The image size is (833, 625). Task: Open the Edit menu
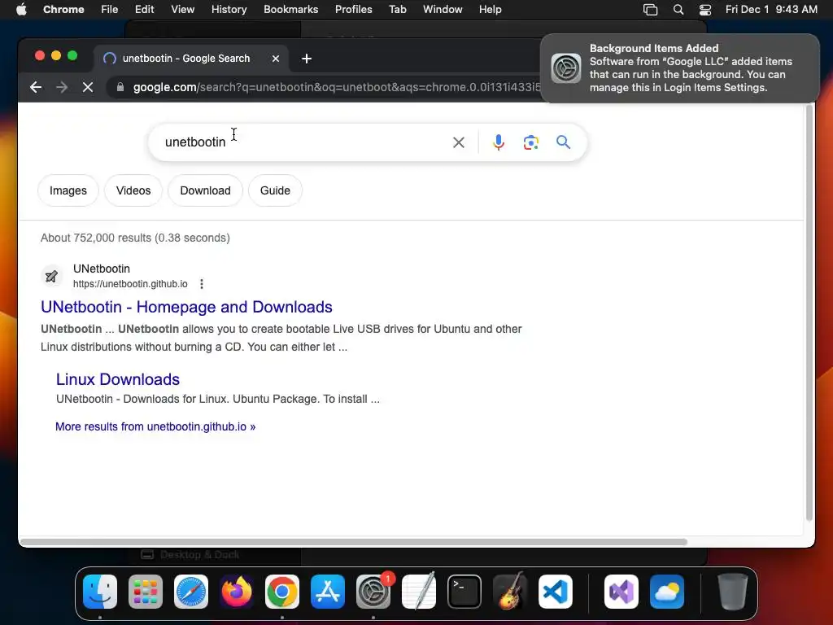pyautogui.click(x=144, y=10)
